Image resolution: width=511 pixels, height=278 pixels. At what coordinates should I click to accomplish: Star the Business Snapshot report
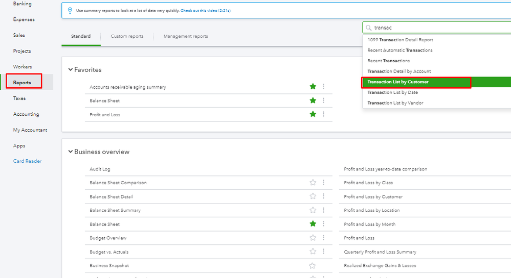(x=313, y=265)
